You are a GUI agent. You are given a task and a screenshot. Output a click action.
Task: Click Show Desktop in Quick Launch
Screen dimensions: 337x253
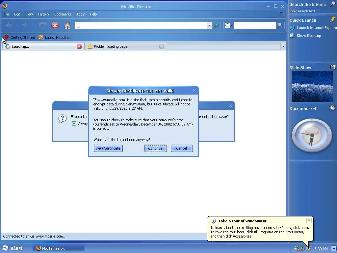[305, 36]
